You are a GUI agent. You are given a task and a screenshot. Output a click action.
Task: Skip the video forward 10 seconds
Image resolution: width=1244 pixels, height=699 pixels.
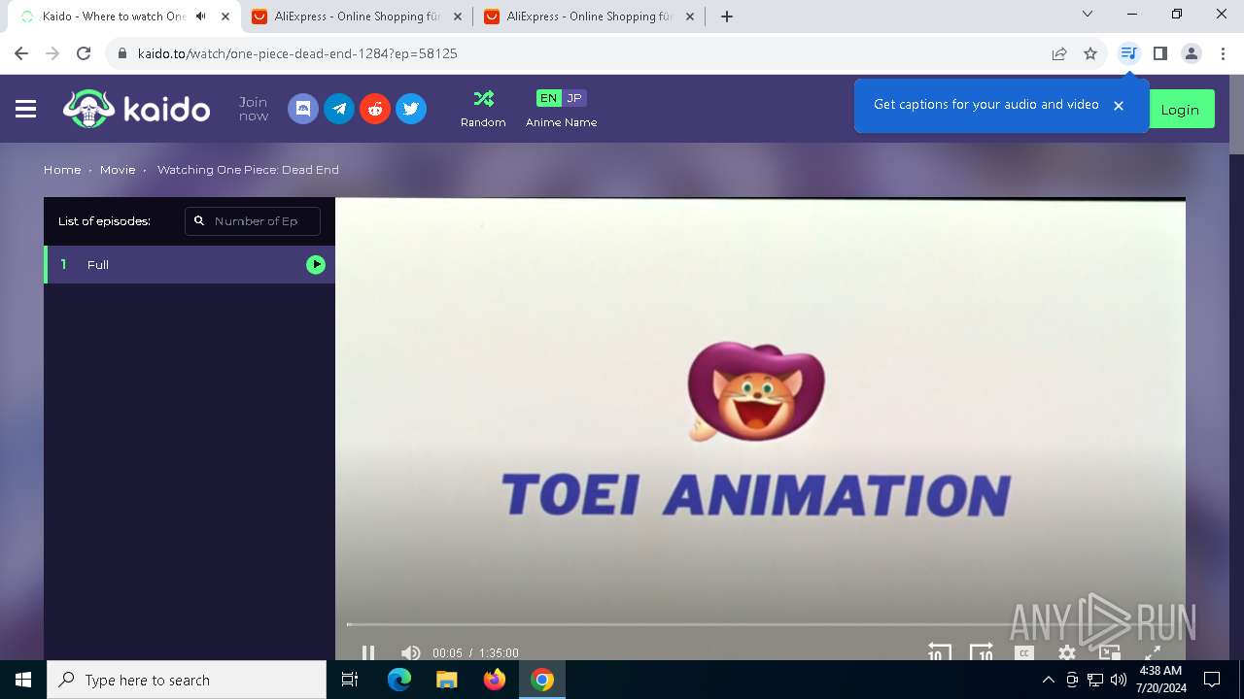(982, 652)
